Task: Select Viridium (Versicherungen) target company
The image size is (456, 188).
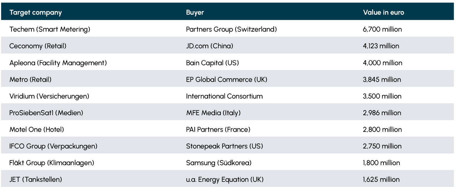Action: [x=49, y=96]
